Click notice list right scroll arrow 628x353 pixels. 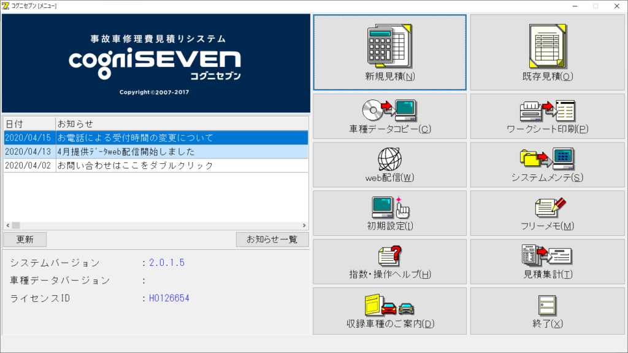coord(304,225)
